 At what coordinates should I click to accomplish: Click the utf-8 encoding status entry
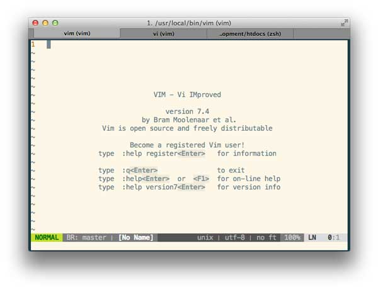235,238
